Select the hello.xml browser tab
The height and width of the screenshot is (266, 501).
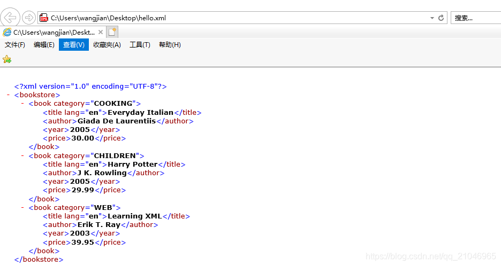(54, 32)
